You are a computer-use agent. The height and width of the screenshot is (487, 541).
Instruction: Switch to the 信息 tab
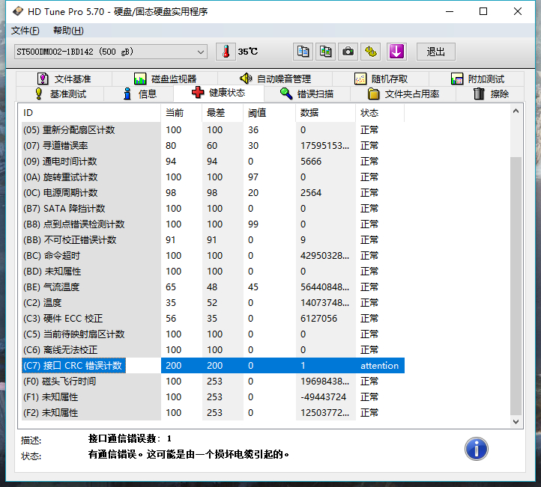[139, 94]
